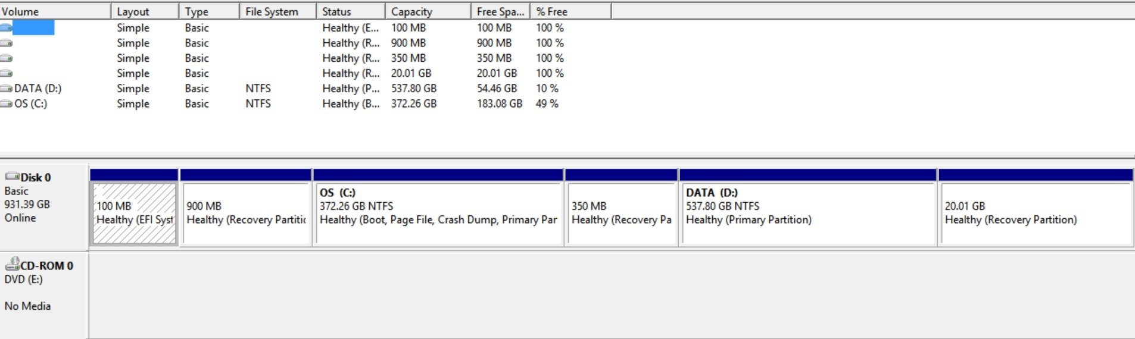
Task: Click the % Free column header
Action: [570, 11]
